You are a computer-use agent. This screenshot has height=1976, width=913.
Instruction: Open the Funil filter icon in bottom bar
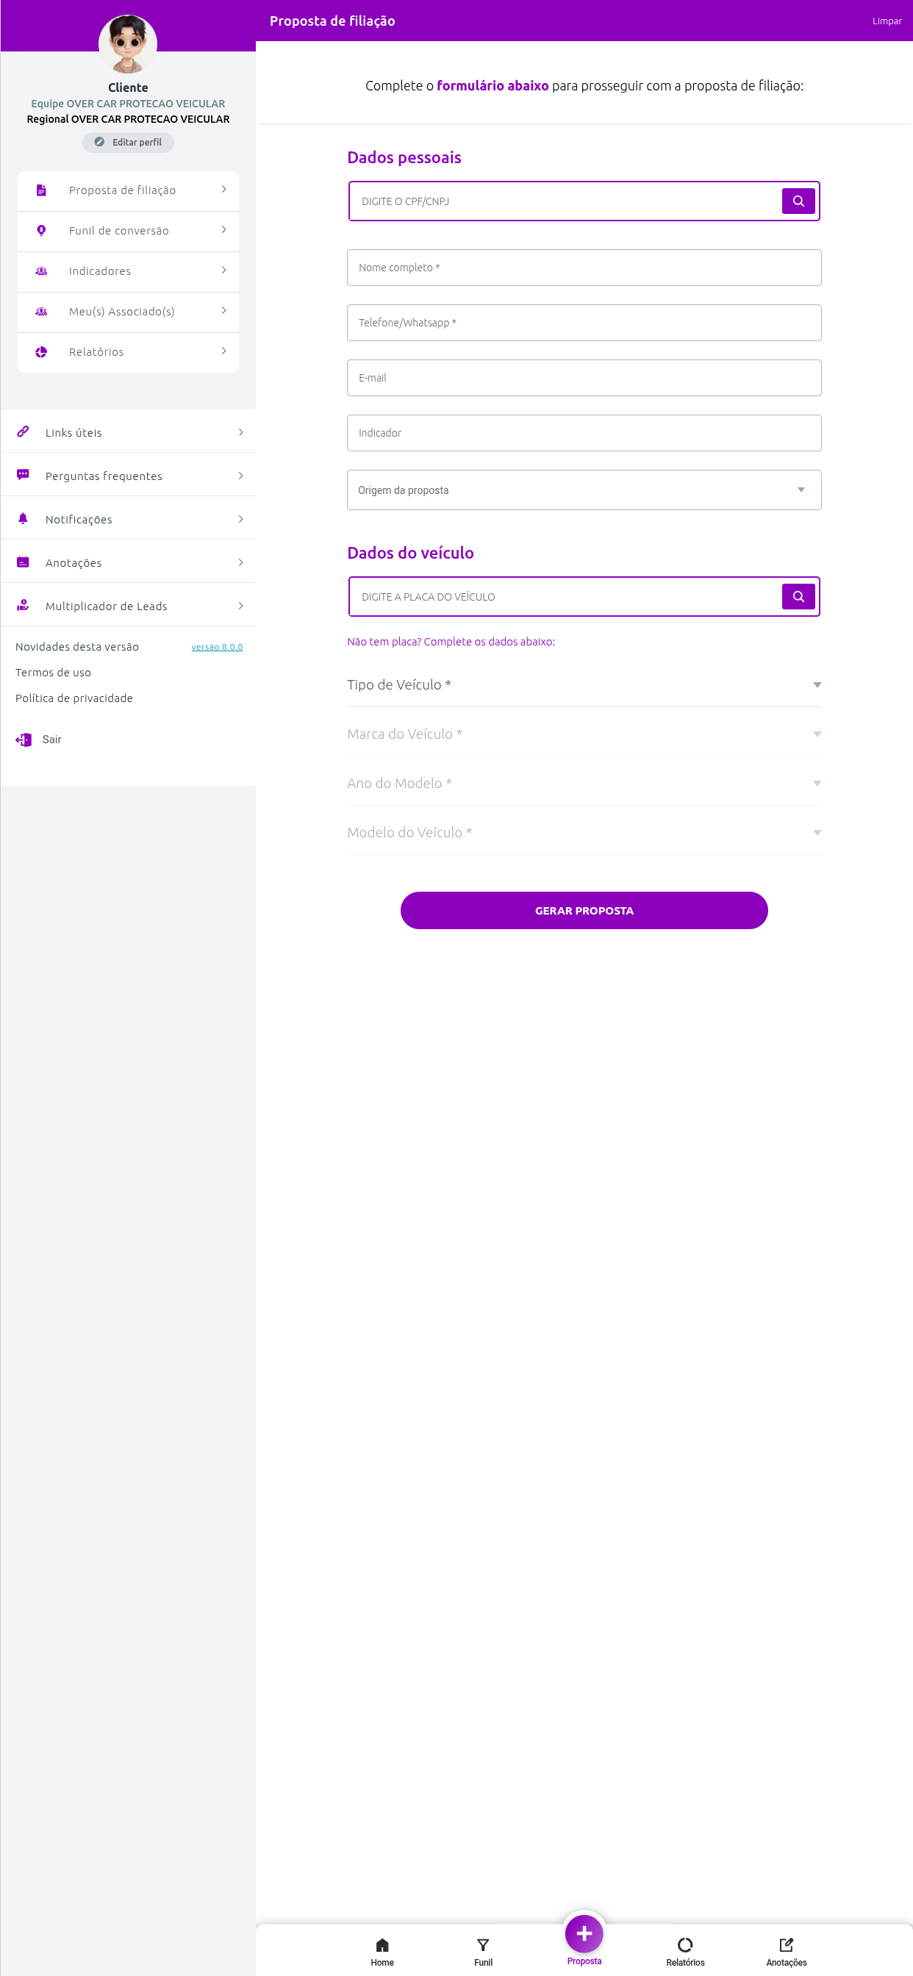[x=482, y=1944]
